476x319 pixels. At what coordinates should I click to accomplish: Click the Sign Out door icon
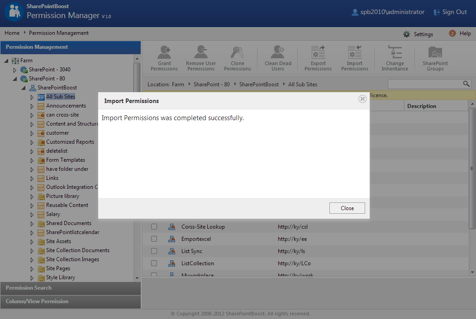tap(437, 12)
